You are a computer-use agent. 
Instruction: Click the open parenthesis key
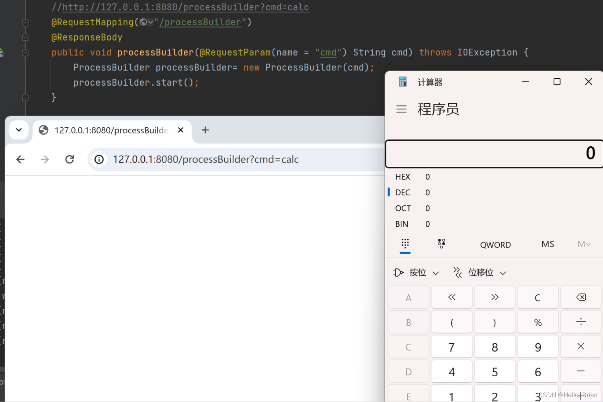pyautogui.click(x=451, y=322)
